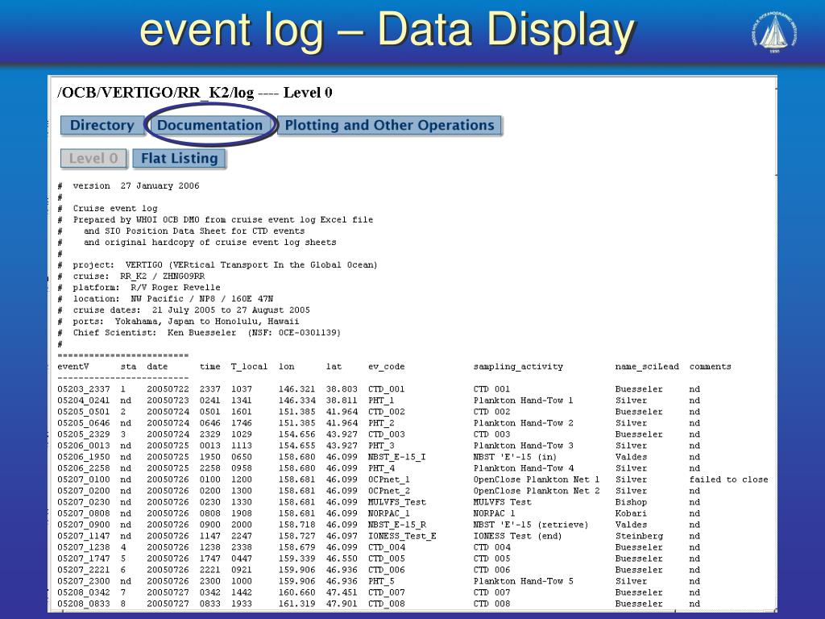
Task: Click science lead name Steinberg
Action: click(x=639, y=536)
